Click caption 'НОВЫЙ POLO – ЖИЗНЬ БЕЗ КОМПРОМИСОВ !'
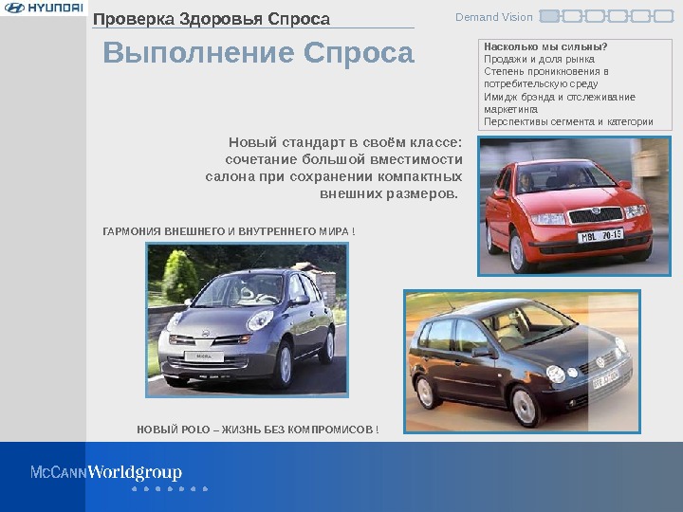Image resolution: width=683 pixels, height=512 pixels. 258,430
